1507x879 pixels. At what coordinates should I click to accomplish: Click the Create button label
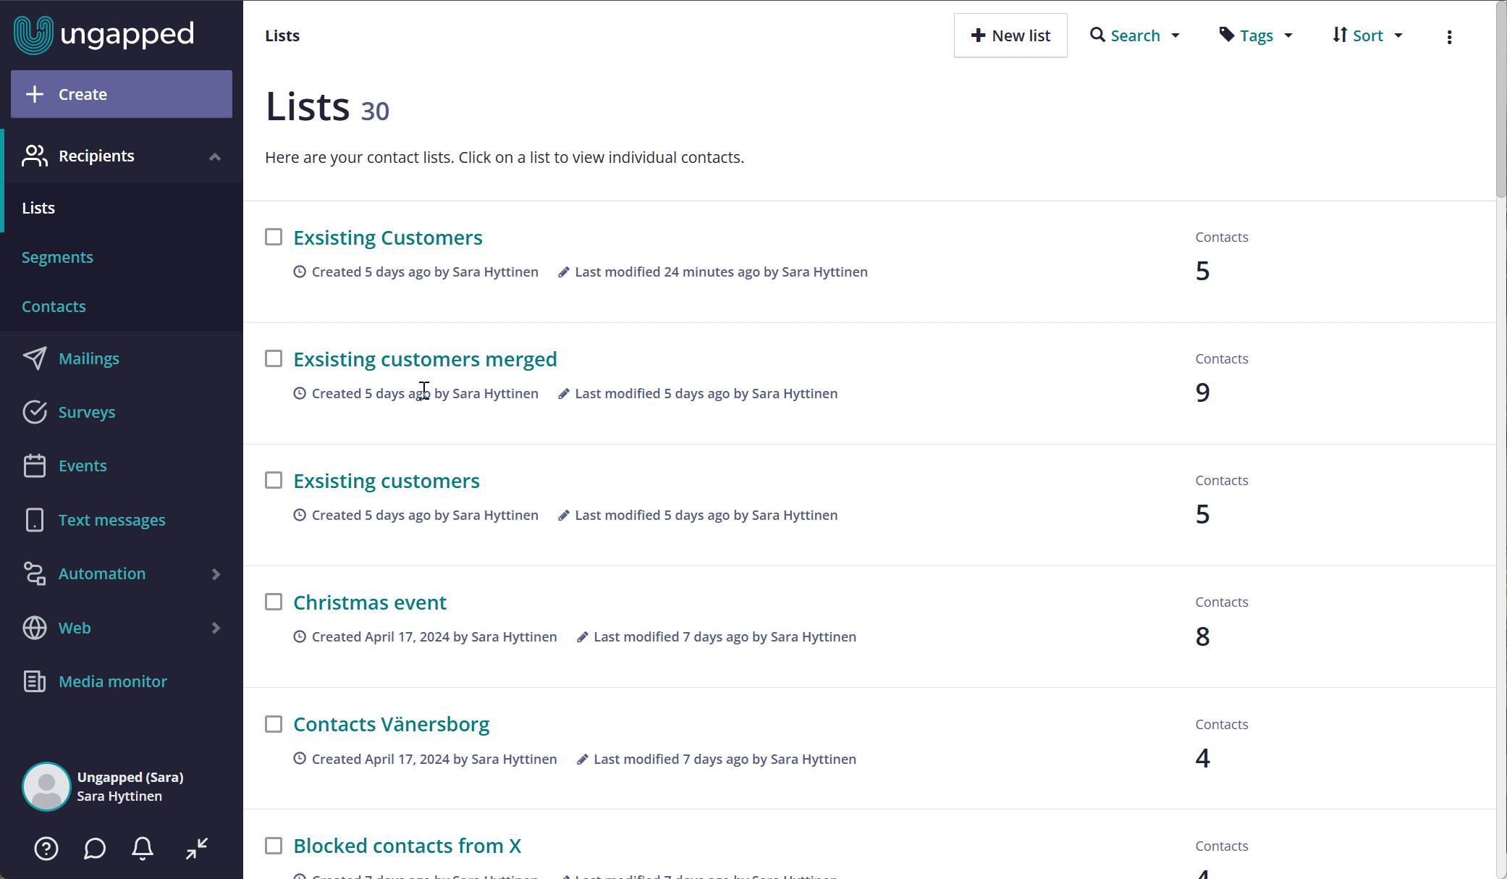coord(83,94)
